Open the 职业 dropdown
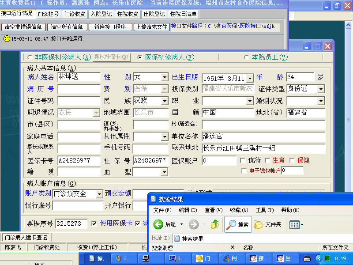Viewport: 353px width, 265px height. [x=250, y=101]
